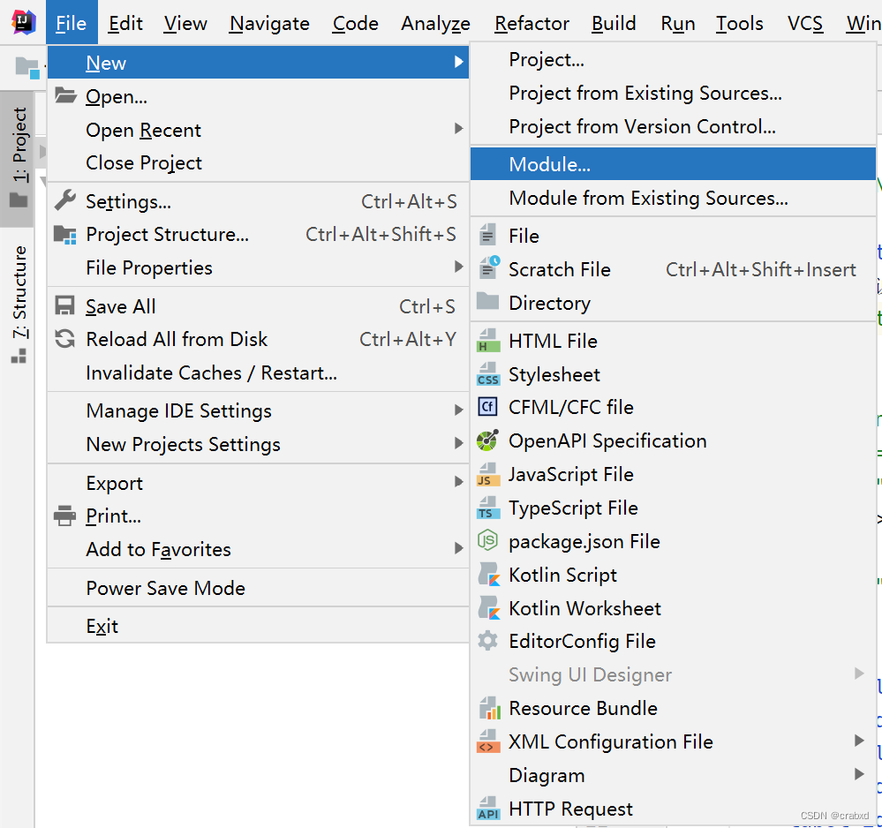Screen dimensions: 882x828
Task: Expand the Export submenu arrow
Action: pos(459,482)
